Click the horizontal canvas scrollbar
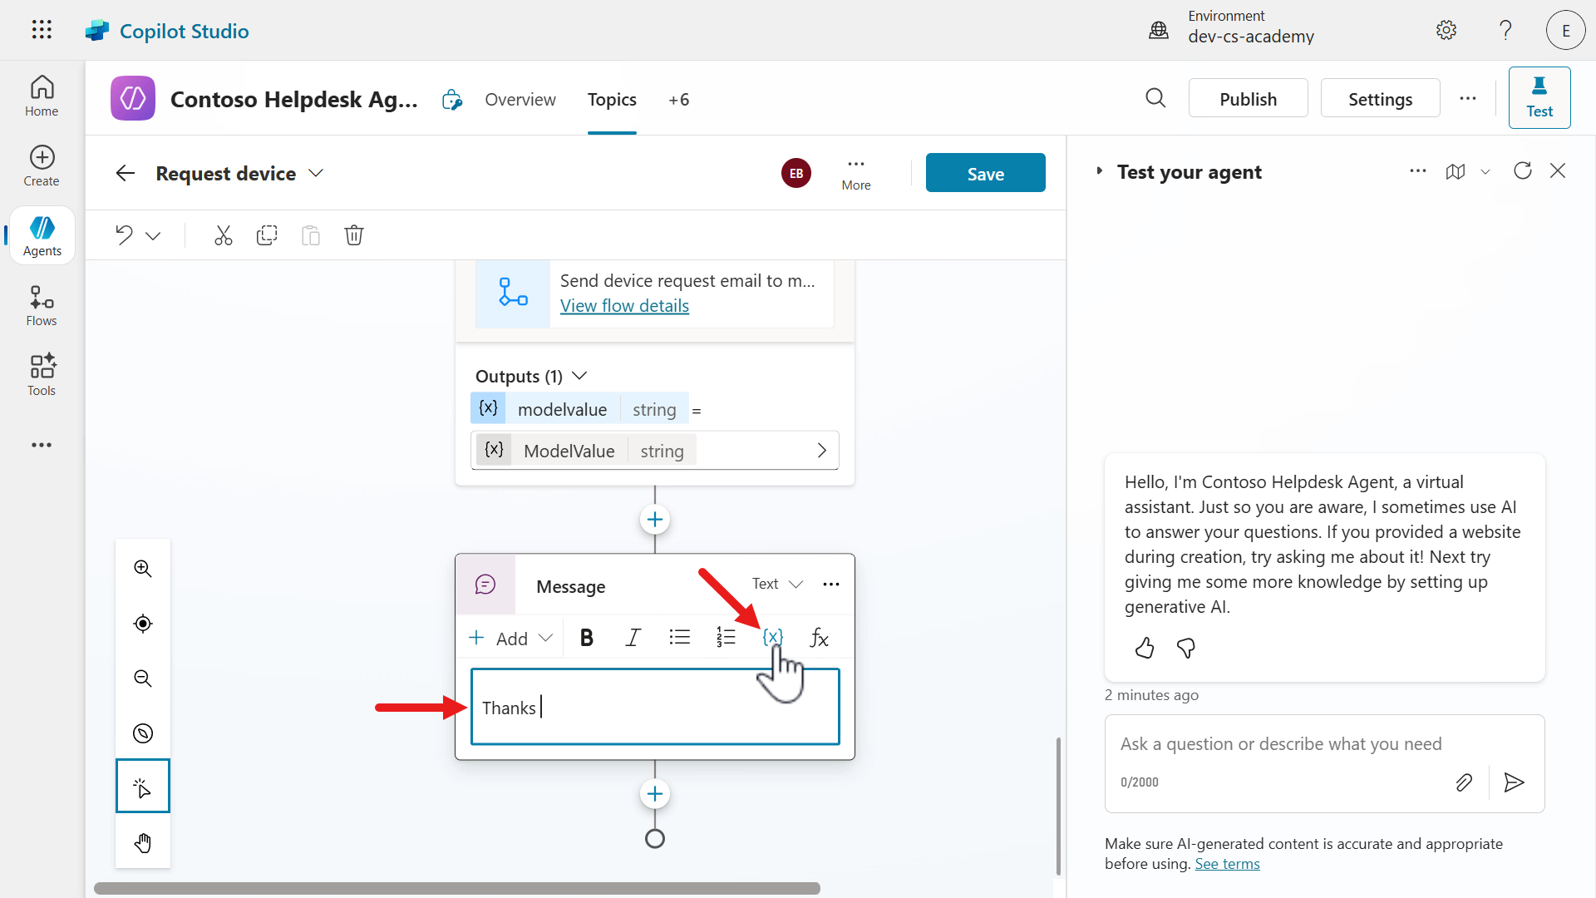Screen dimensions: 1596x898 point(457,888)
